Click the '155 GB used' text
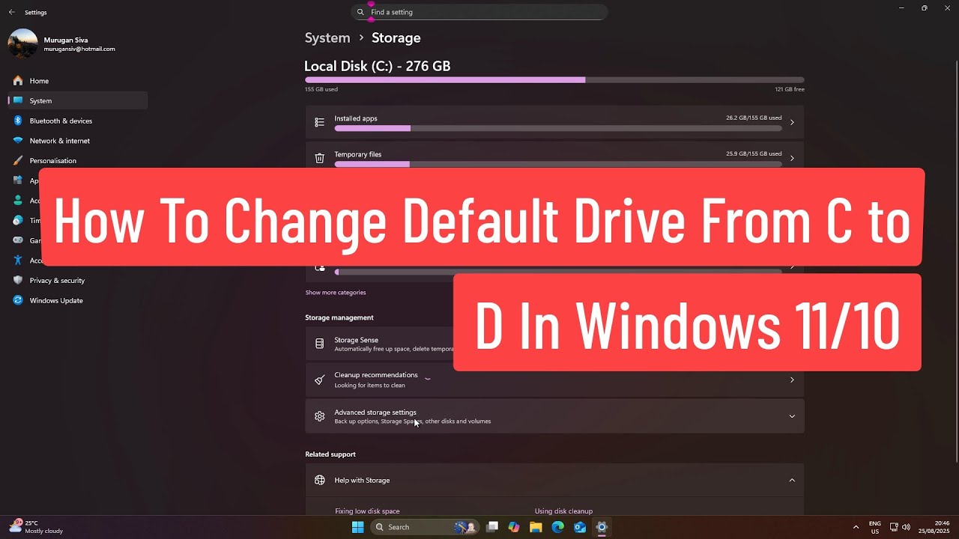The image size is (959, 539). click(321, 89)
